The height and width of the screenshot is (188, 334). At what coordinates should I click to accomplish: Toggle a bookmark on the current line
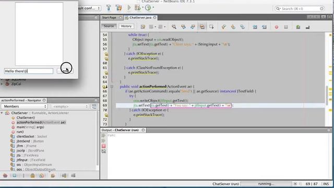[x=242, y=27]
